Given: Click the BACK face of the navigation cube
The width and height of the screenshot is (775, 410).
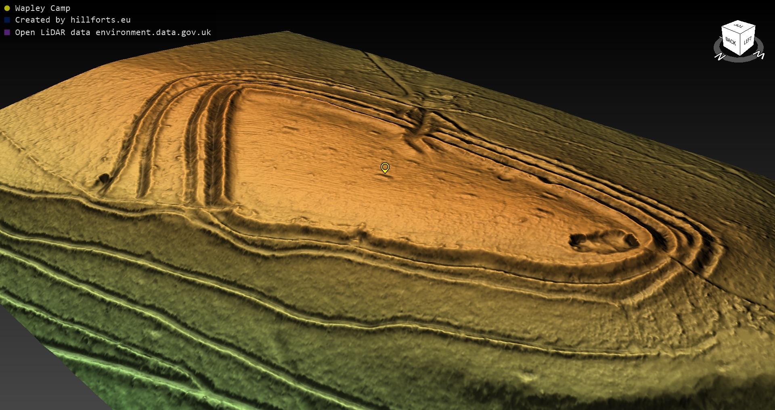Looking at the screenshot, I should (730, 41).
